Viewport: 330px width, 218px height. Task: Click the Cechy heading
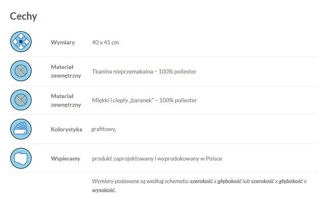click(23, 16)
